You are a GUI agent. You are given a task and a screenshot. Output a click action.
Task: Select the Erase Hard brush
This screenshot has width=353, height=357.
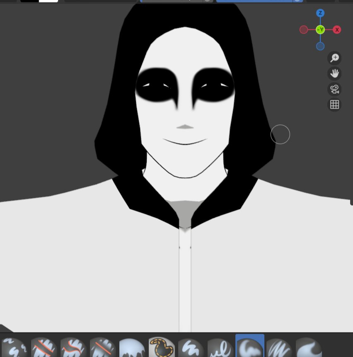tap(44, 347)
